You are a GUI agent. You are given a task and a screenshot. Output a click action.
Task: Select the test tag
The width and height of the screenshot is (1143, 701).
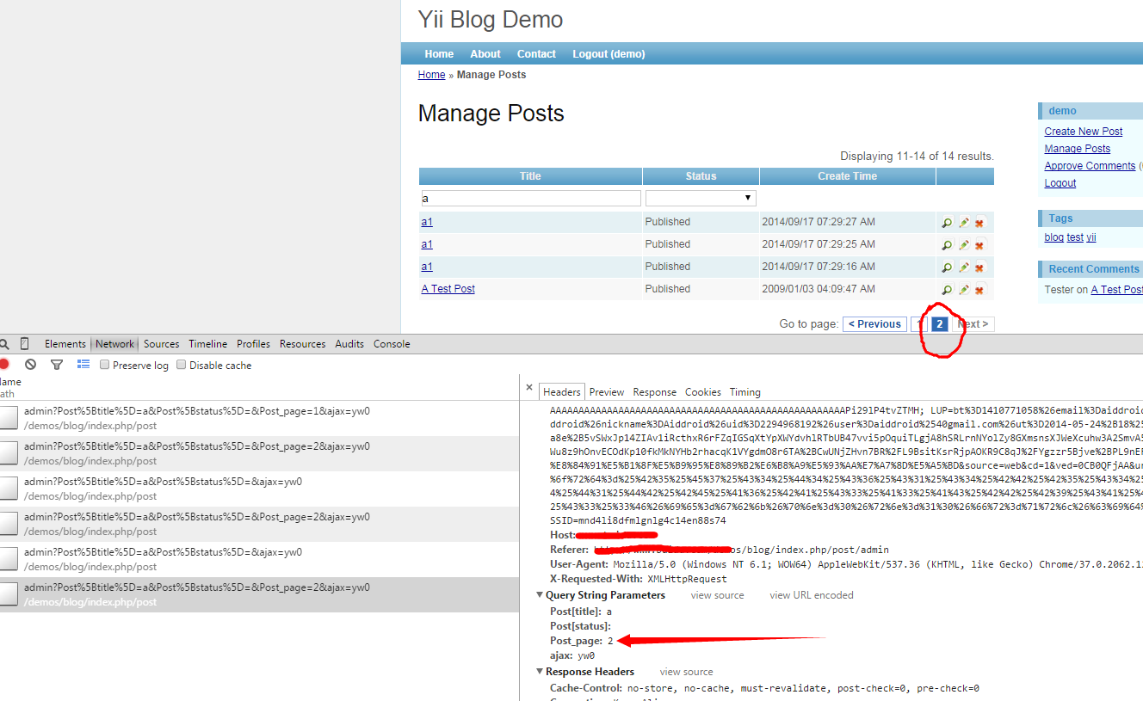(x=1075, y=237)
